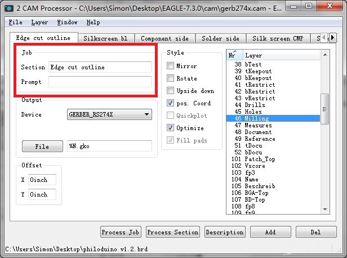Viewport: 347px width, 258px height.
Task: Click the File output button
Action: 42,146
